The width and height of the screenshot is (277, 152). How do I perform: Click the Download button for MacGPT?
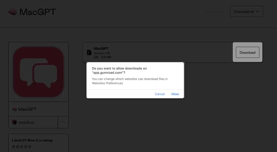(247, 52)
